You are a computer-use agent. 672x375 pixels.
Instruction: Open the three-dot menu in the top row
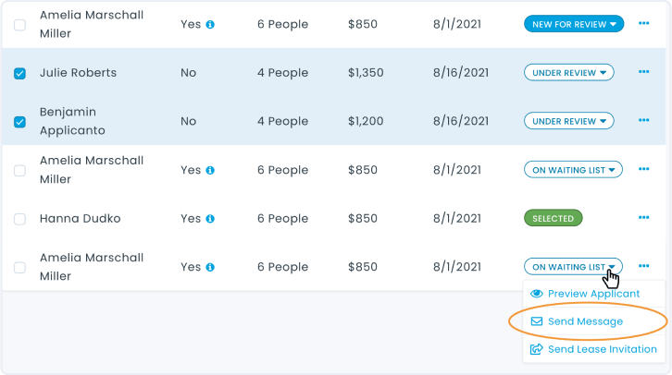point(643,23)
